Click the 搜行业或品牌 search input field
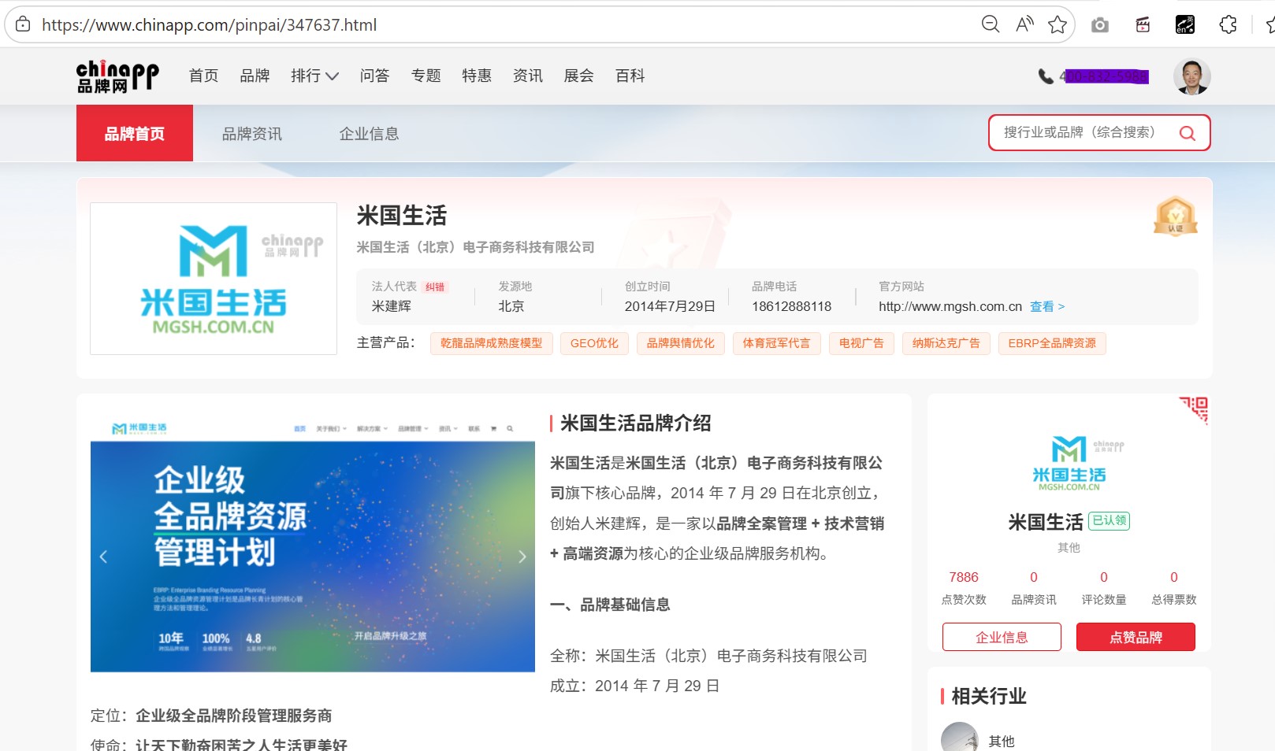Screen dimensions: 1275x751 (x=1084, y=132)
